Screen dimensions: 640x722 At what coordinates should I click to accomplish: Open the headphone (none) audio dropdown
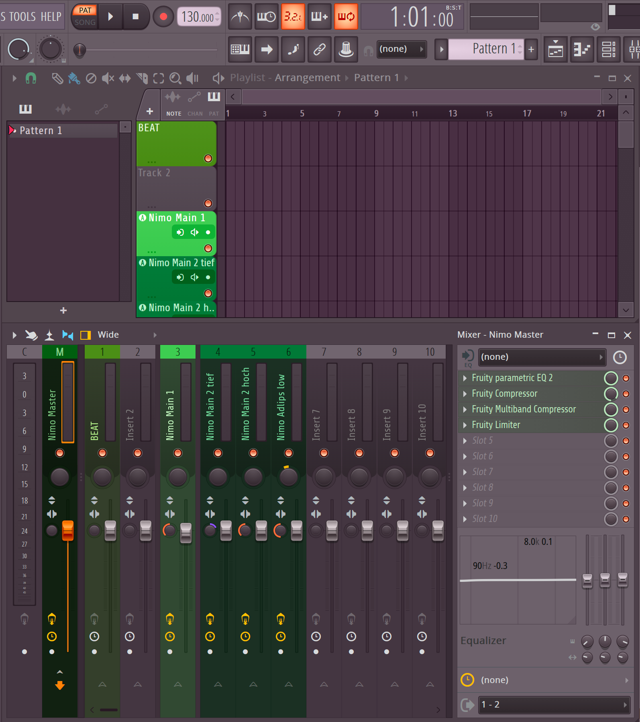[402, 49]
